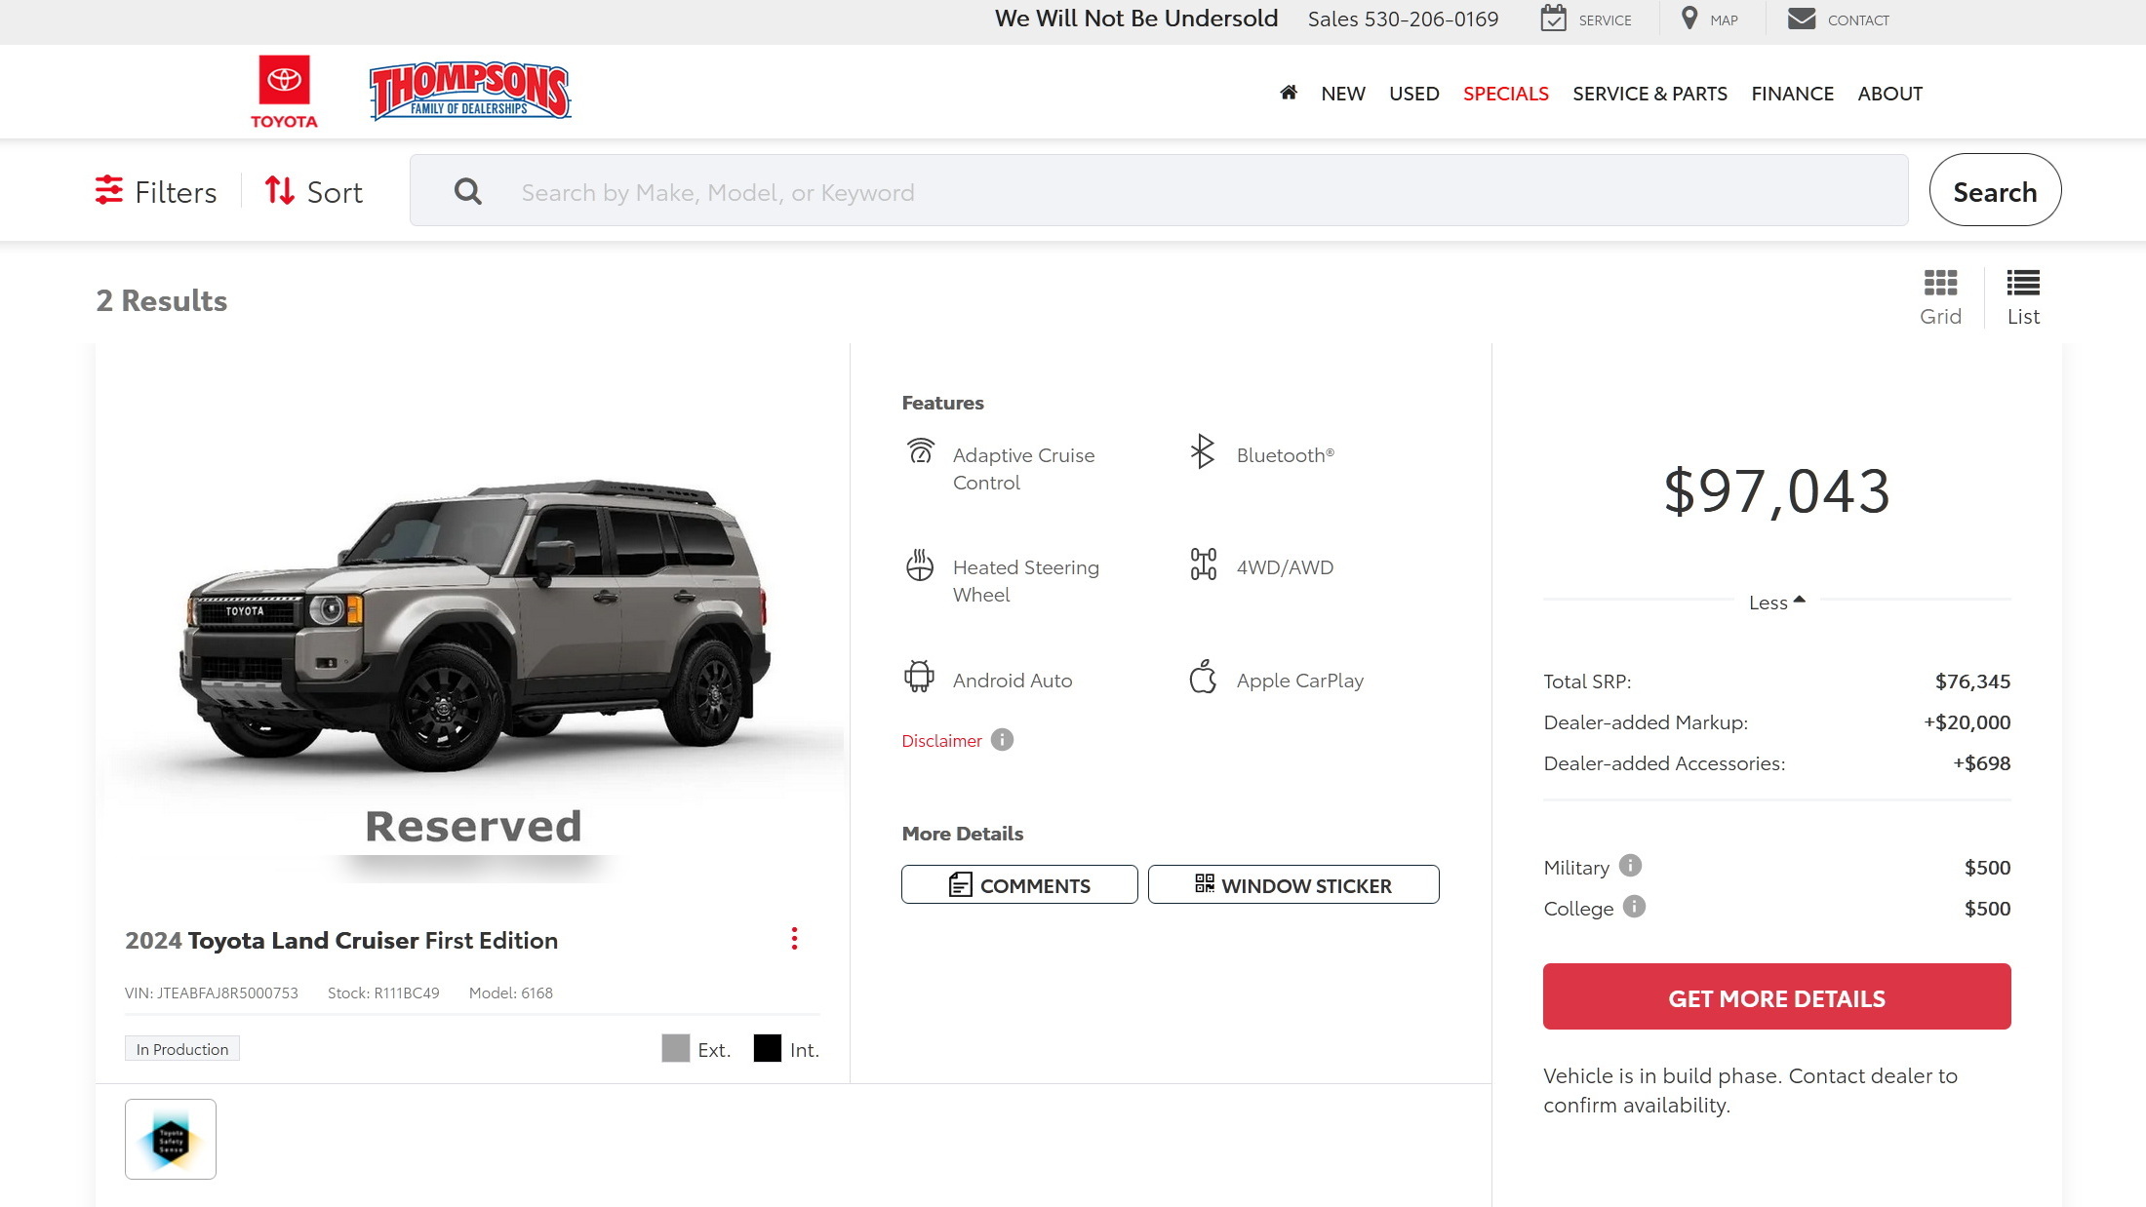Screen dimensions: 2146x1207
Task: Open the Service calendar icon link
Action: [x=1553, y=19]
